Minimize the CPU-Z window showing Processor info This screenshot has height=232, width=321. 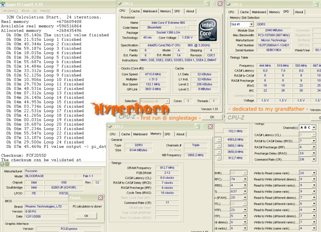tap(207, 4)
